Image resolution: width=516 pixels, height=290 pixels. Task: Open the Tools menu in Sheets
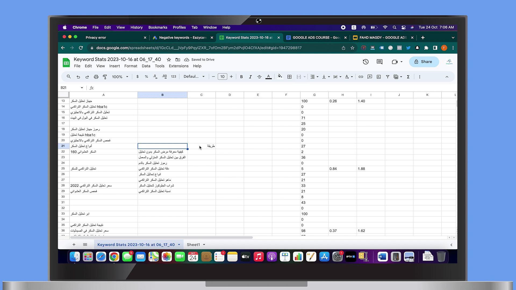click(x=160, y=66)
